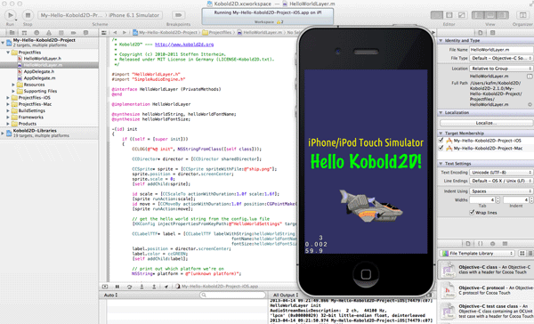Image resolution: width=534 pixels, height=324 pixels.
Task: Open the Line Endings dropdown
Action: pos(500,181)
